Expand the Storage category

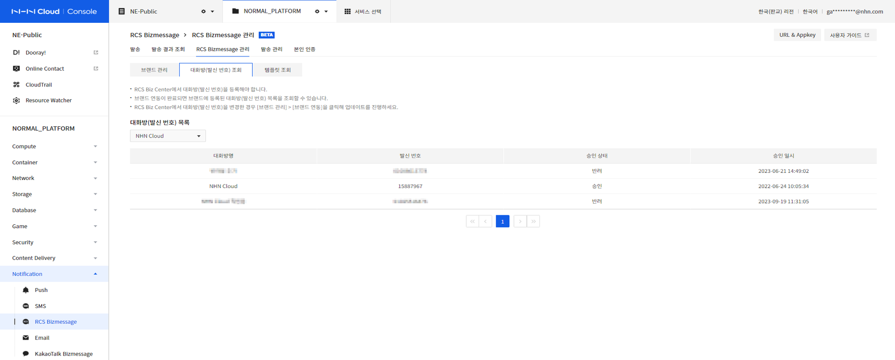click(x=54, y=194)
